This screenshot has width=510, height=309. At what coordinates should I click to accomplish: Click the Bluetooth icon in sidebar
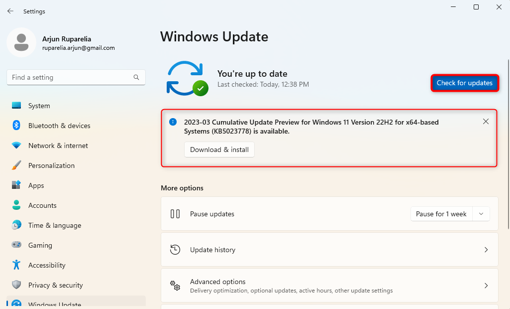point(16,125)
